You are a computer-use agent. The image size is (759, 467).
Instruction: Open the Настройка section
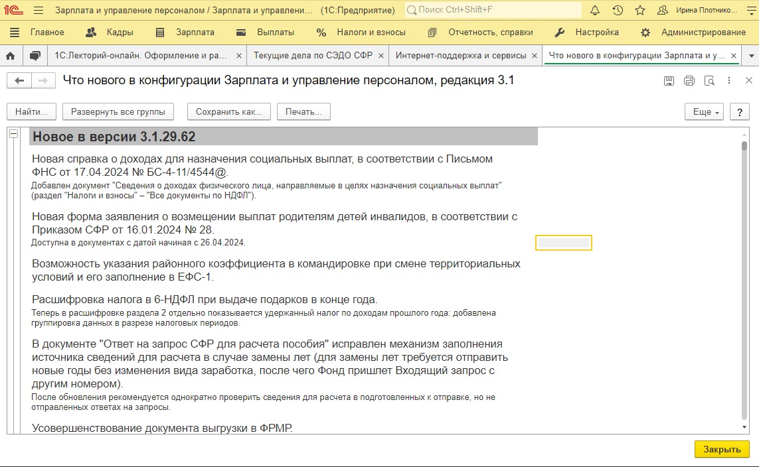click(597, 33)
